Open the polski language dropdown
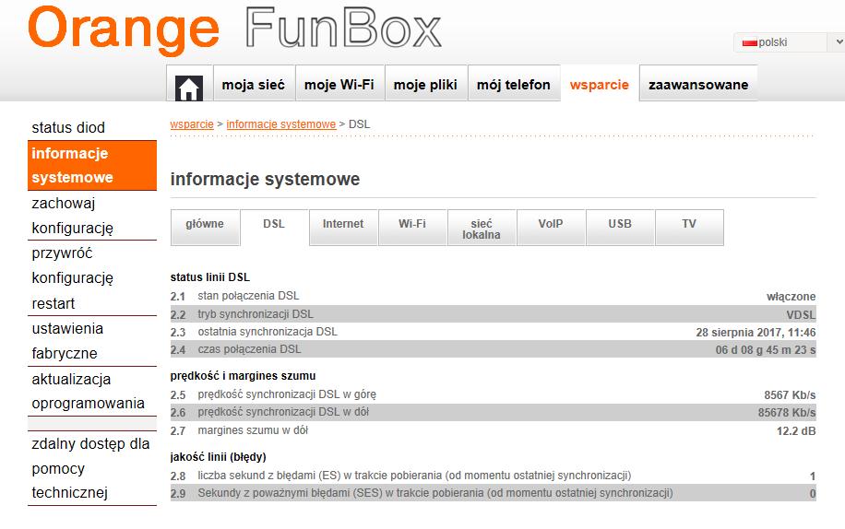The width and height of the screenshot is (845, 529). (x=789, y=42)
